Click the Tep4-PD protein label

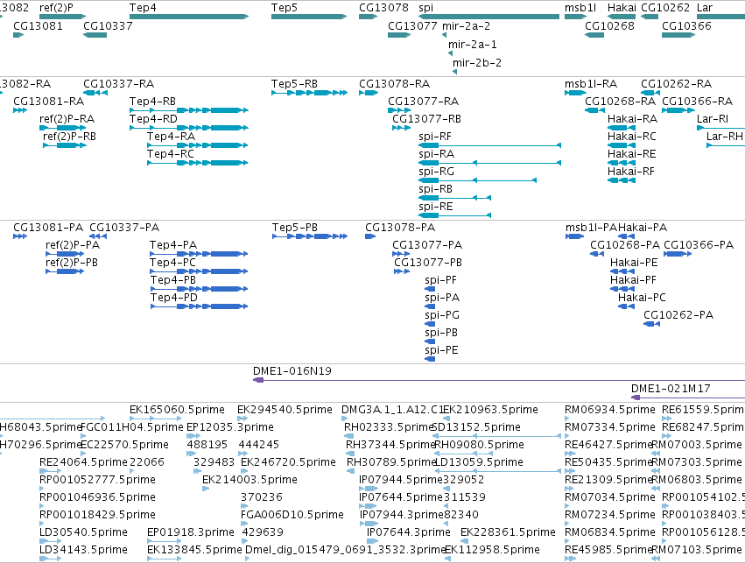coord(174,298)
